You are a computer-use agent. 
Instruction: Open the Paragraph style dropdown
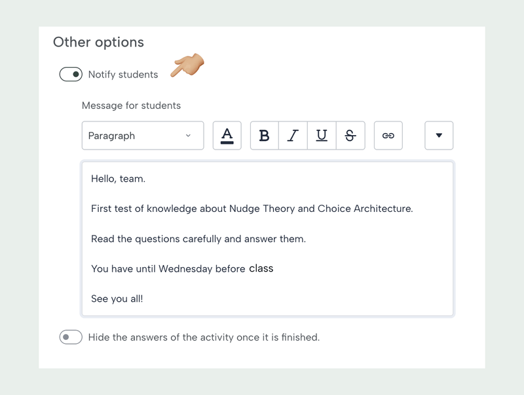[x=142, y=136]
